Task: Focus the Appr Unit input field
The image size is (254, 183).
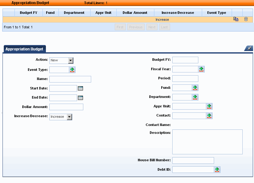Action: coord(189,106)
